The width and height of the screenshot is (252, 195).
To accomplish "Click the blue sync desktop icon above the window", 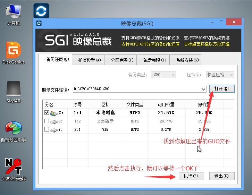I will [x=41, y=11].
